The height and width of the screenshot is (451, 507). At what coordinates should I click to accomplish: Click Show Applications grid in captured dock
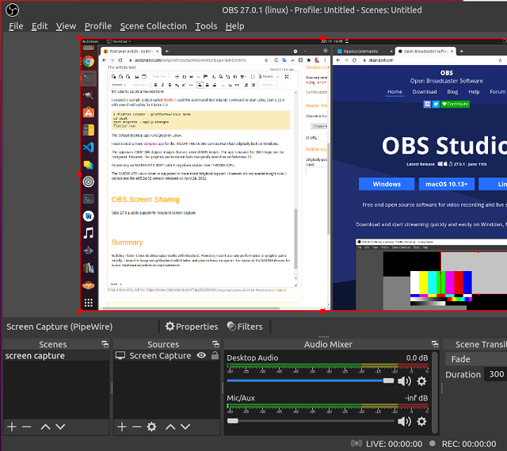click(88, 303)
